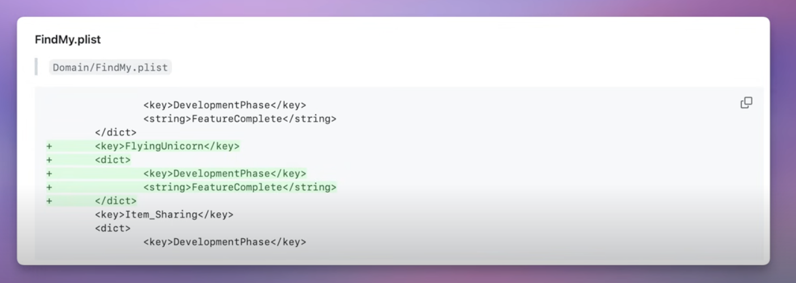
Task: Click the DevelopmentPhase key above unhighlighted FeatureComplete
Action: pos(224,105)
